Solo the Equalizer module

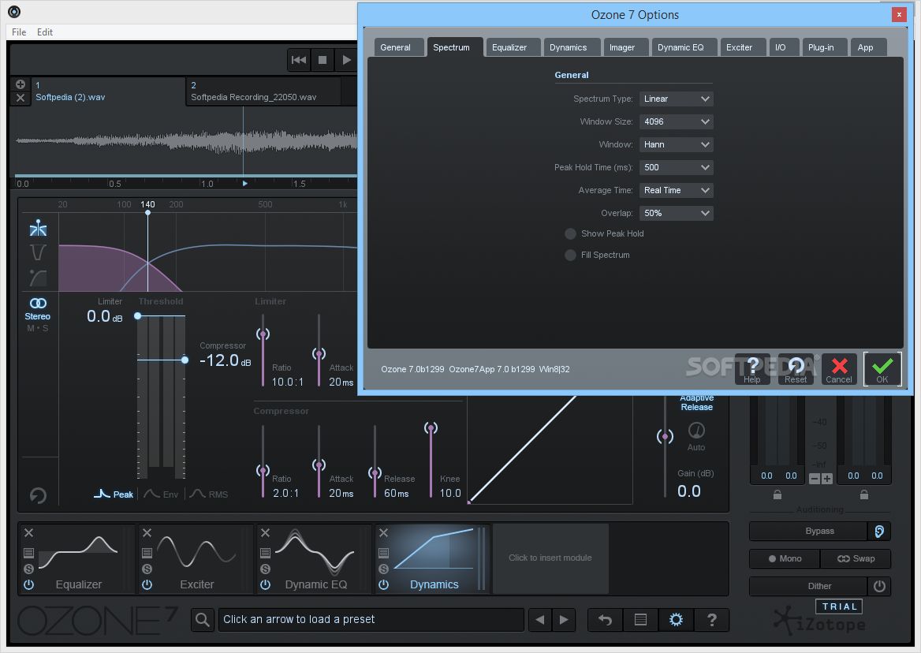point(28,569)
